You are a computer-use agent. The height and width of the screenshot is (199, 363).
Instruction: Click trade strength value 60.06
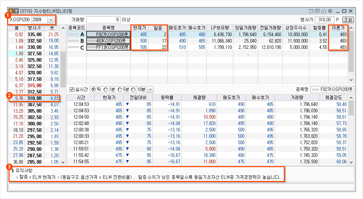(x=341, y=162)
